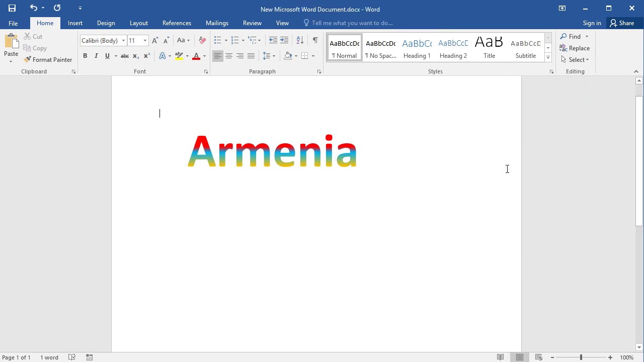Screen dimensions: 644x362
Task: Open the Select dropdown in Editing
Action: coord(575,60)
